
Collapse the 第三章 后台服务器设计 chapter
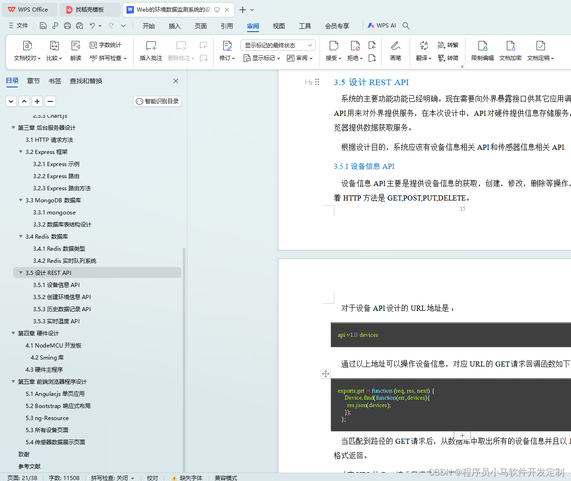coord(13,127)
